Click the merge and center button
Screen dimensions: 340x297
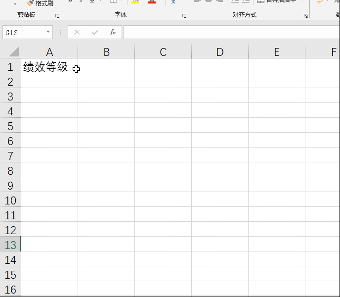pos(276,1)
